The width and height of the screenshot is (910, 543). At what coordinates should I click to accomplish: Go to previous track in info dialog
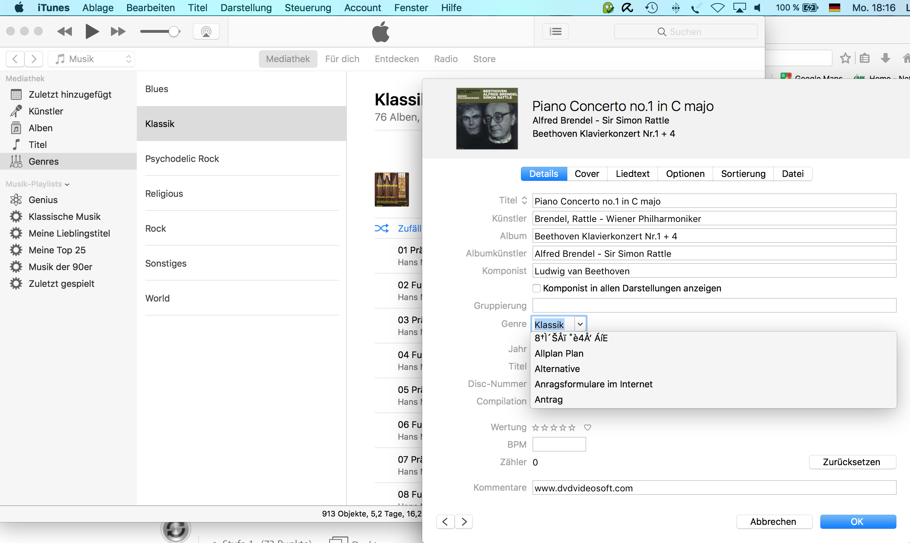tap(445, 521)
